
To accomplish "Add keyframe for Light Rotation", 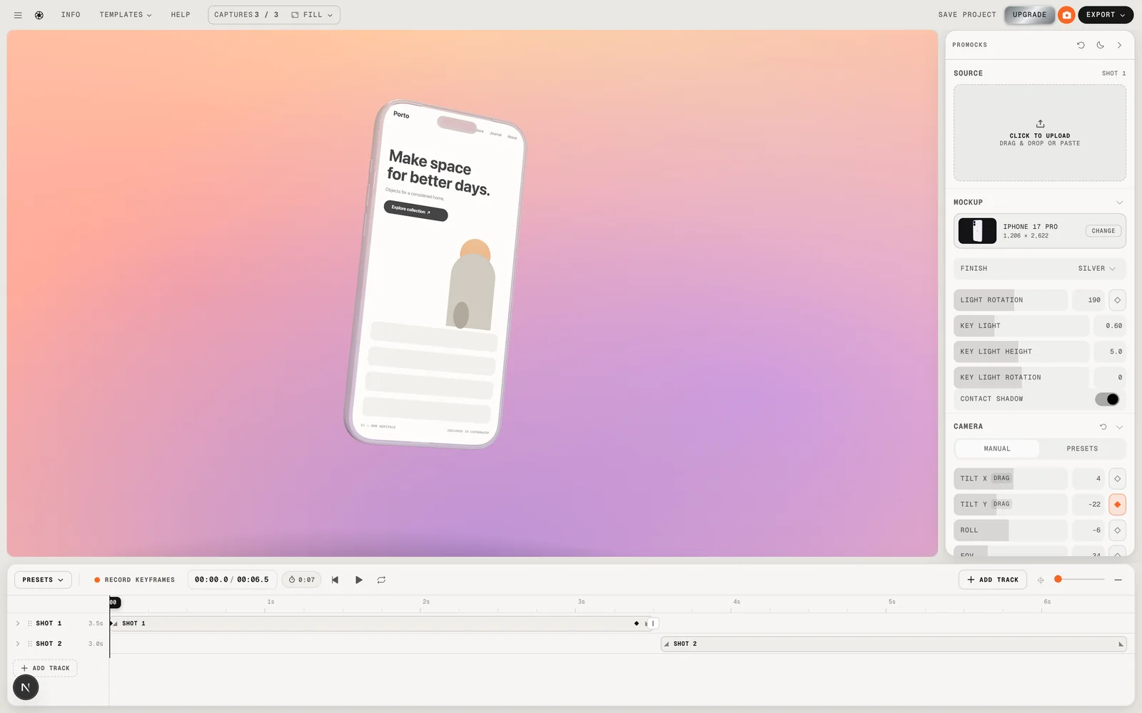I will coord(1118,300).
